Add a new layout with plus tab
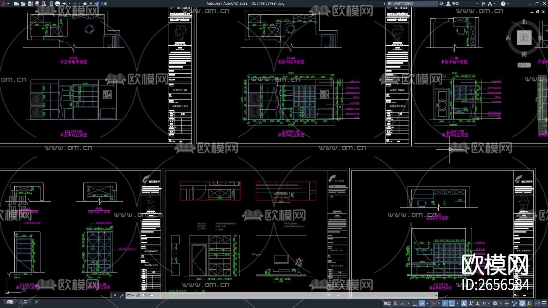This screenshot has width=548, height=308. pos(37,302)
